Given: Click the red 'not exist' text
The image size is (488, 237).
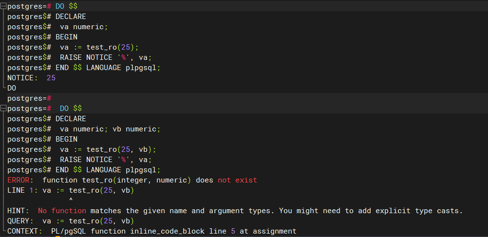Looking at the screenshot, I should pos(238,180).
